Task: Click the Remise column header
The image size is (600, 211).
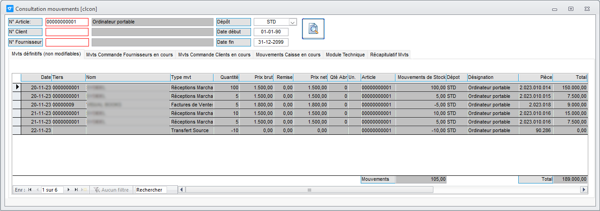Action: [284, 78]
